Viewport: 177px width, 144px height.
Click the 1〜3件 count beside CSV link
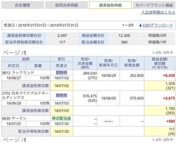pos(128,25)
